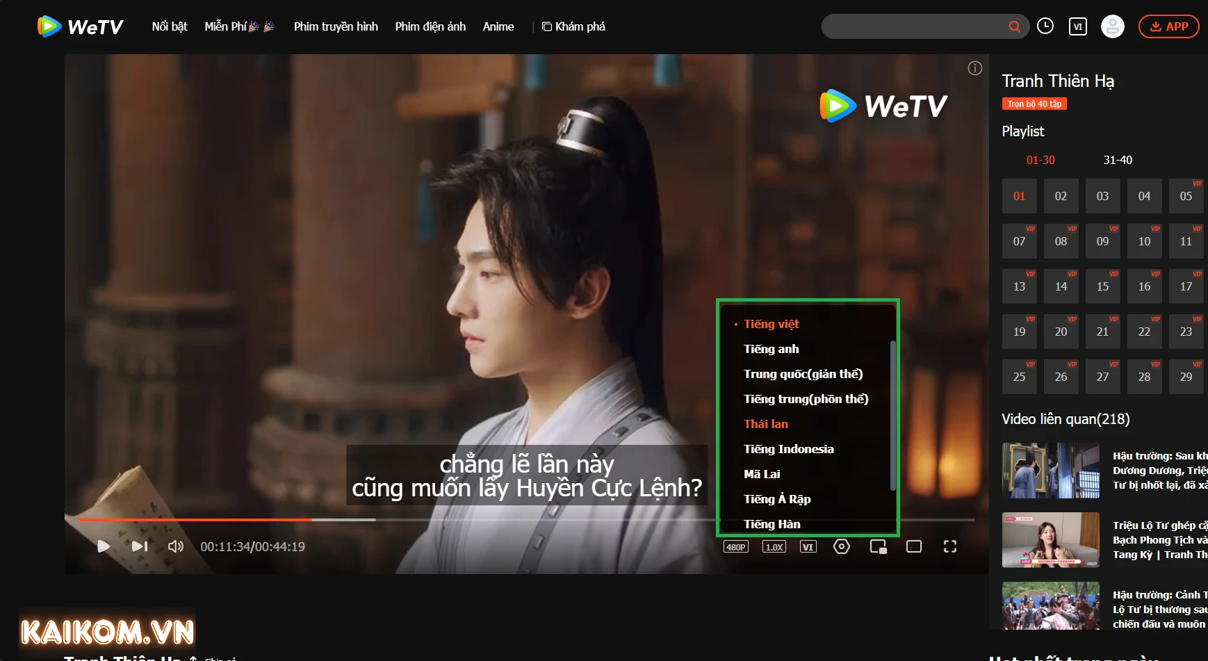
Task: Toggle theater mode
Action: pos(914,546)
